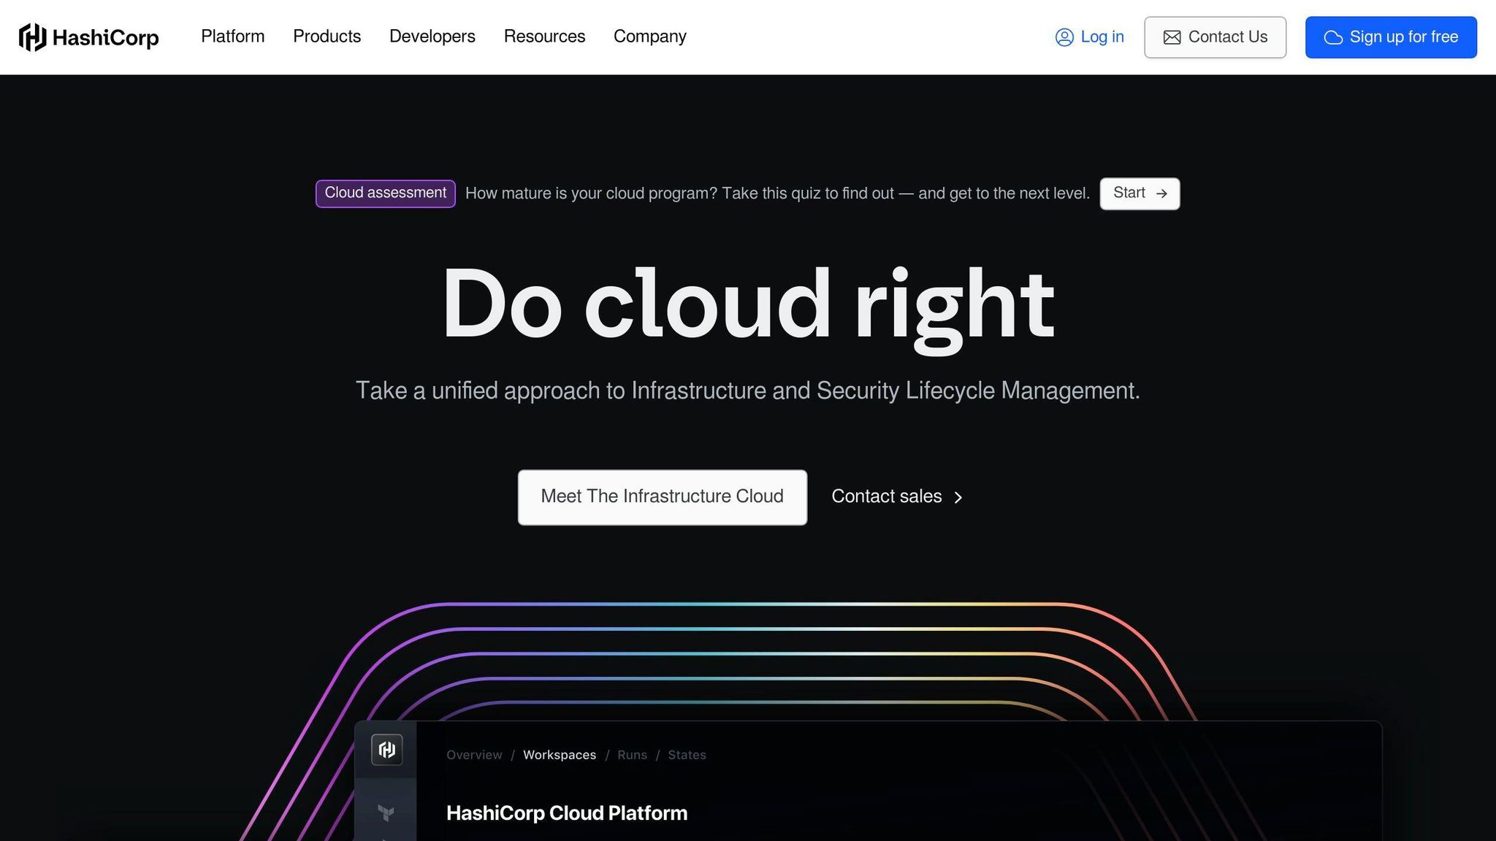The image size is (1496, 841).
Task: Click the arrow icon inside the Start button
Action: 1161,193
